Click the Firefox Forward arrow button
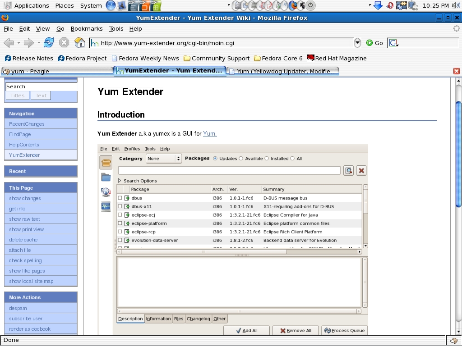This screenshot has width=462, height=346. point(28,43)
